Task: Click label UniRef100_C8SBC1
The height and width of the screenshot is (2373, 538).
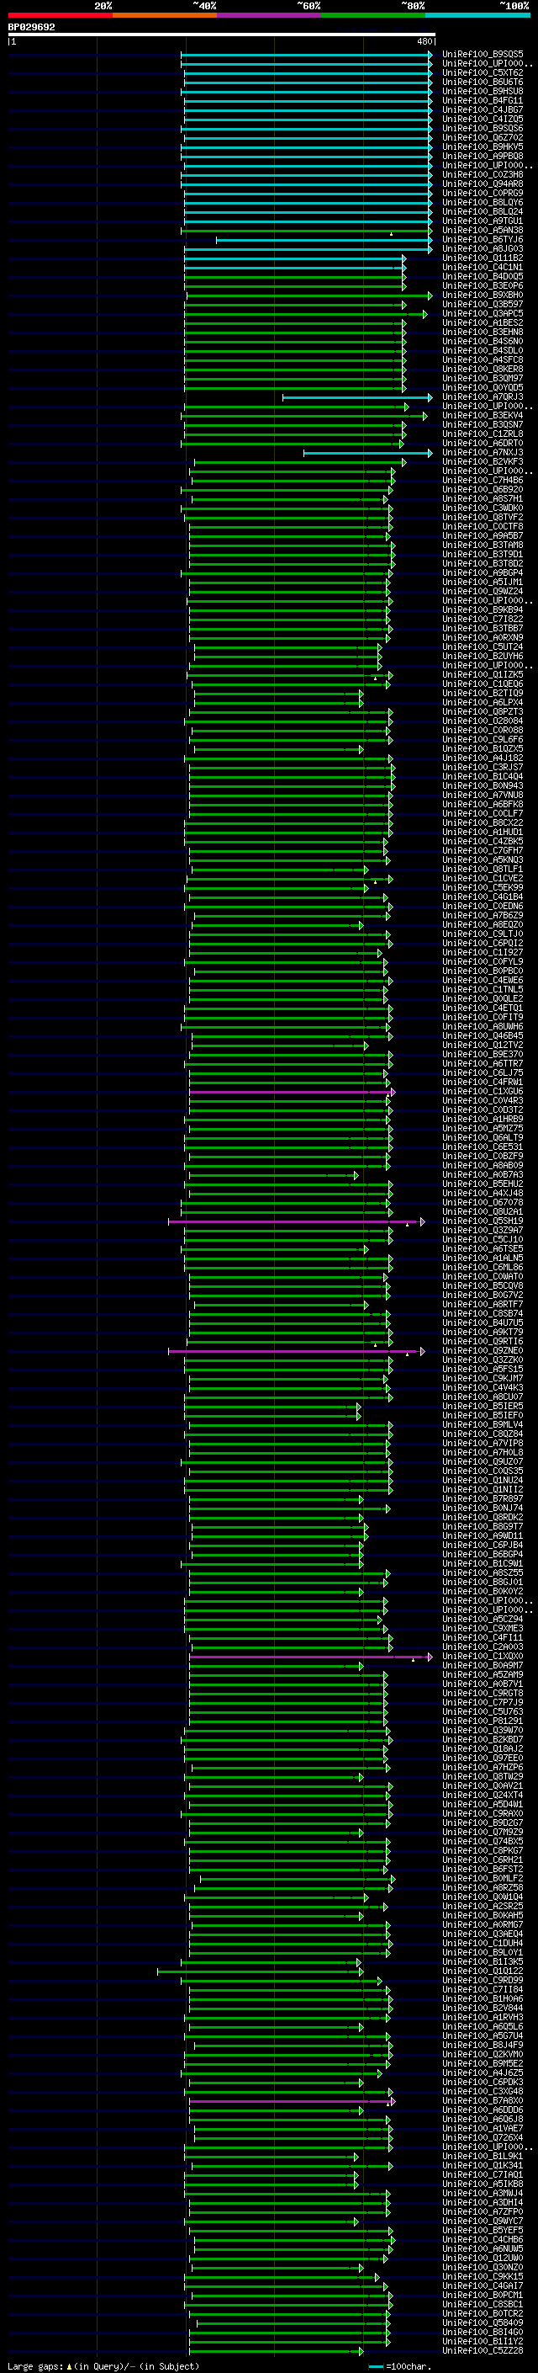Action: coord(483,2306)
